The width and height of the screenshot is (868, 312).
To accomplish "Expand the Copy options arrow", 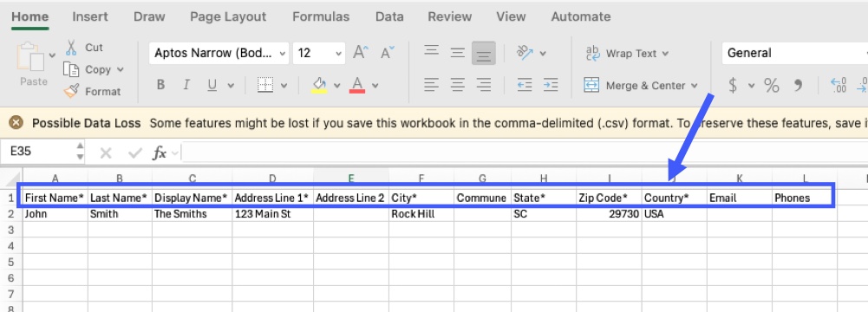I will (x=121, y=69).
